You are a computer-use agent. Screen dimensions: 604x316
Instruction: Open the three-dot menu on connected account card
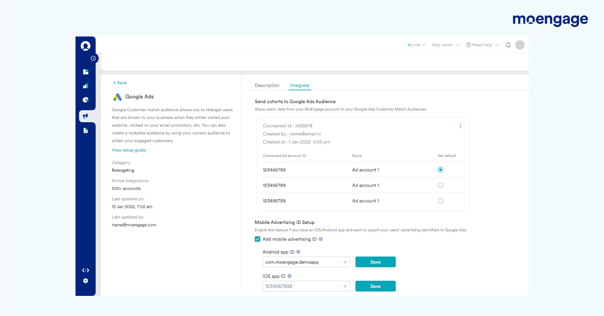coord(460,126)
